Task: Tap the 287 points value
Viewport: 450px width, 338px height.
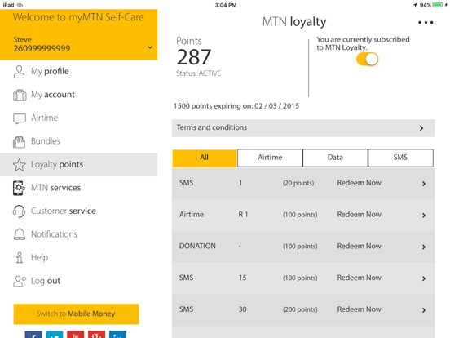Action: 194,57
